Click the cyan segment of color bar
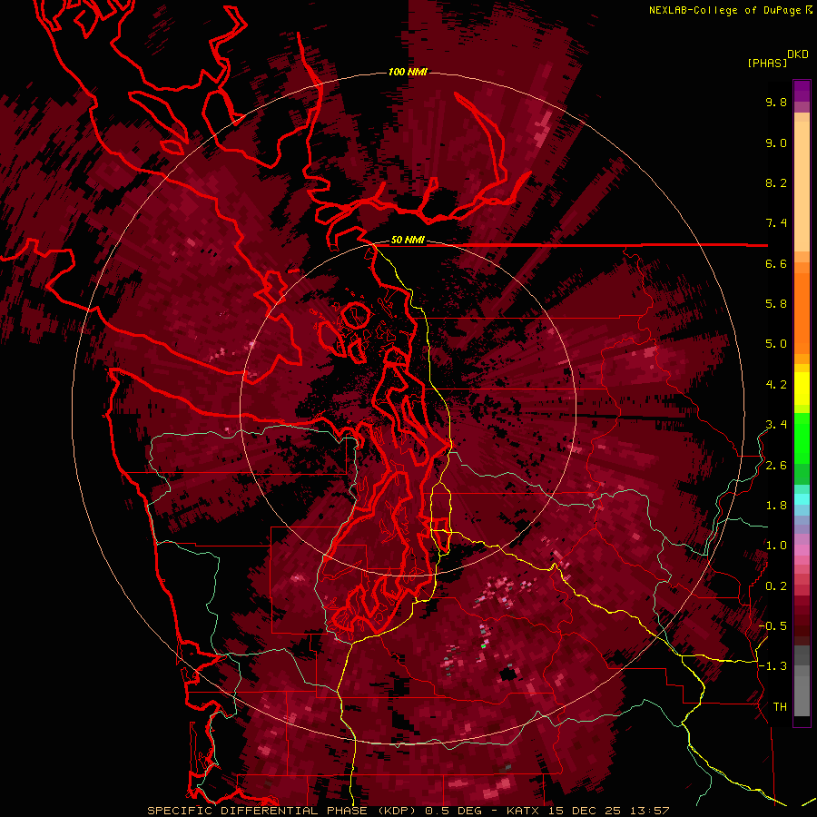Image resolution: width=817 pixels, height=817 pixels. pos(802,499)
